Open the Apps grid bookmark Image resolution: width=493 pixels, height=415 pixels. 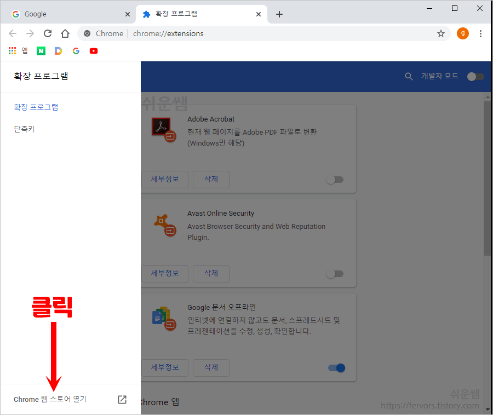[x=12, y=50]
